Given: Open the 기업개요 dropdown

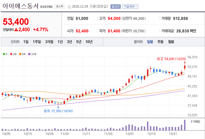Looking at the screenshot, I should tap(130, 6).
